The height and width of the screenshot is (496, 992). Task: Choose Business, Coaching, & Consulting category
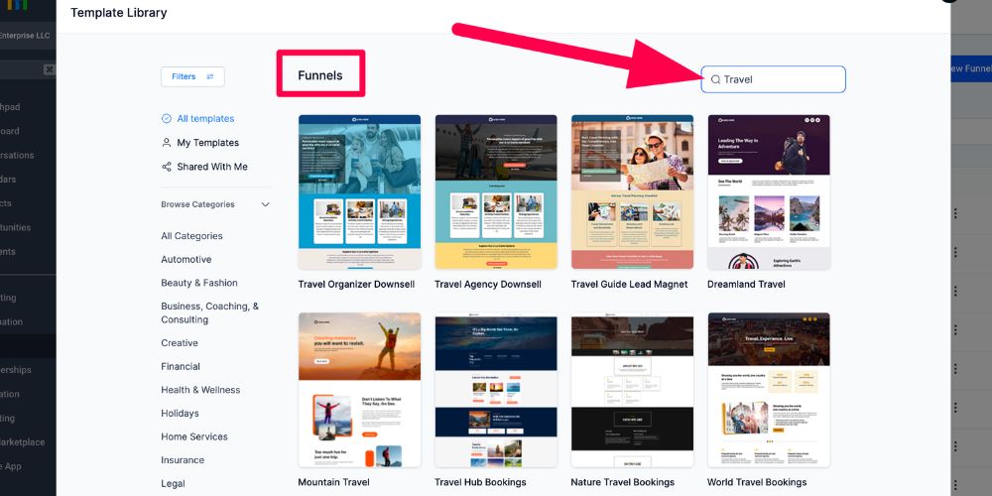pyautogui.click(x=210, y=312)
